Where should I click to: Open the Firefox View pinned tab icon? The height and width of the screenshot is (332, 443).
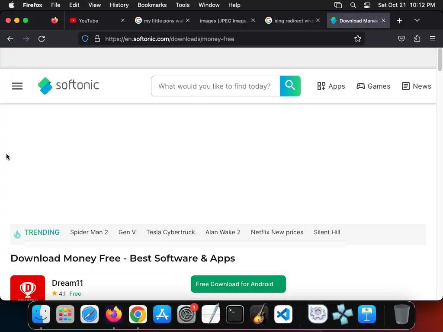click(54, 20)
